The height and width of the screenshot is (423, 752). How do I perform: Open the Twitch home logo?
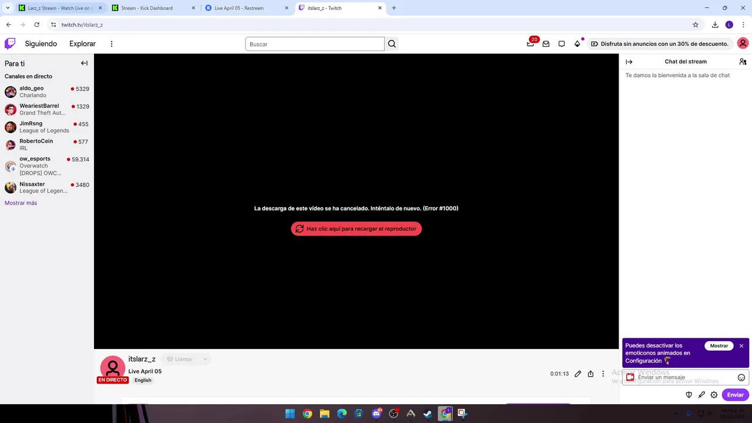tap(10, 43)
